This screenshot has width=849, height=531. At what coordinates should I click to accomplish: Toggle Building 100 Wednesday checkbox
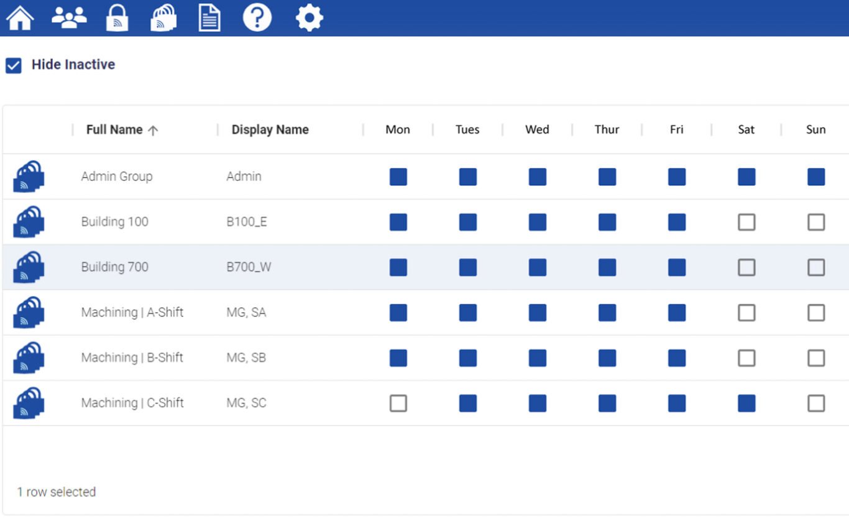pos(538,222)
